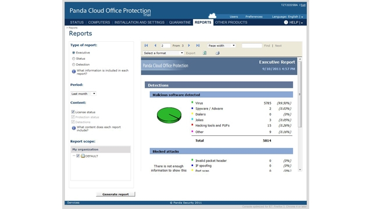This screenshot has height=209, width=372.
Task: Open the Preferences link
Action: point(254,17)
